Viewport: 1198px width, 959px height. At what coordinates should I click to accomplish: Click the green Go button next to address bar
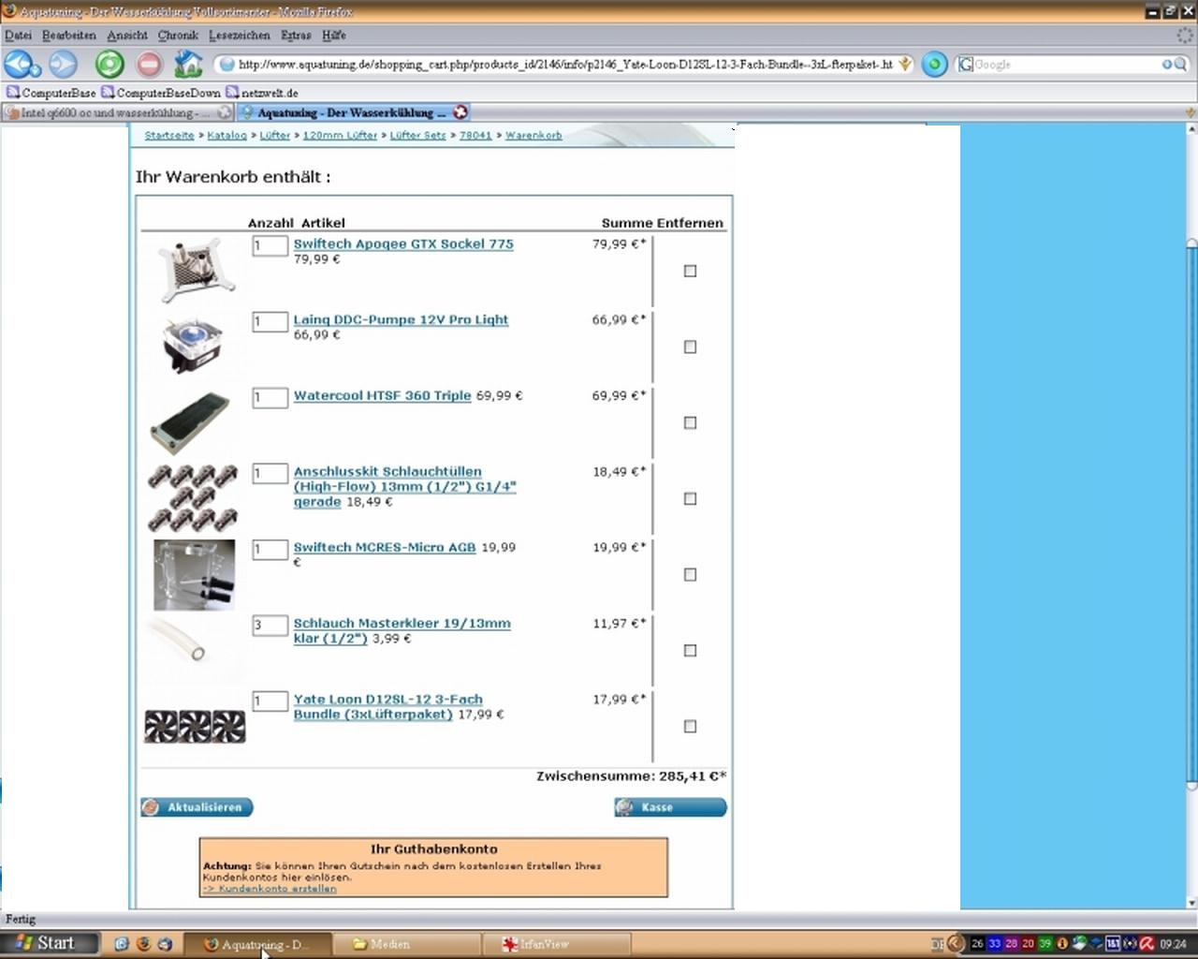934,64
